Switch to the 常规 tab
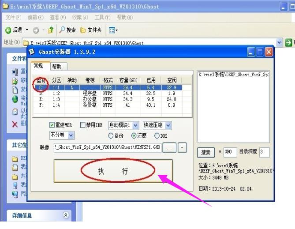Viewport: 295px width, 229px height. (x=41, y=66)
